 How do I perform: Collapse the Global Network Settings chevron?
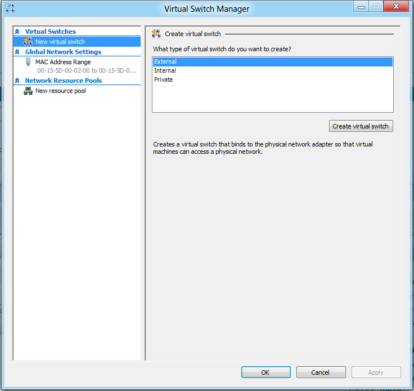17,52
